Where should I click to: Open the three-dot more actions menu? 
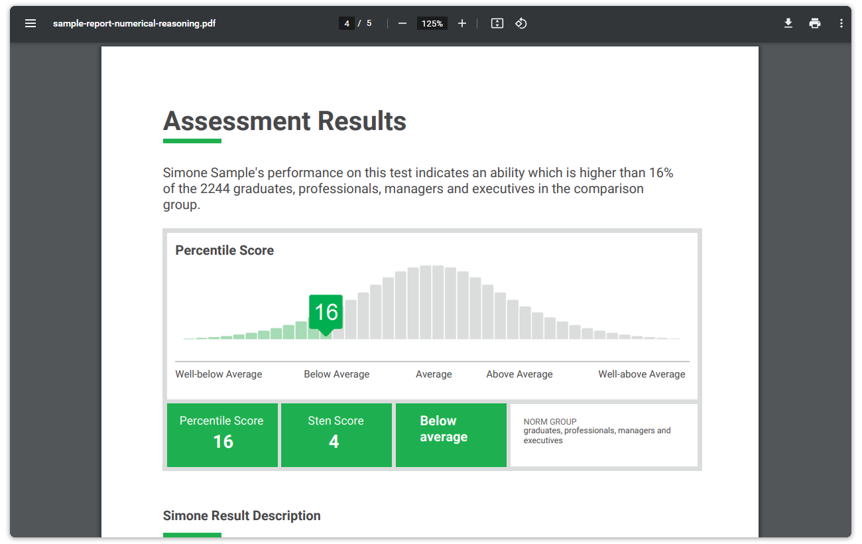[x=841, y=23]
